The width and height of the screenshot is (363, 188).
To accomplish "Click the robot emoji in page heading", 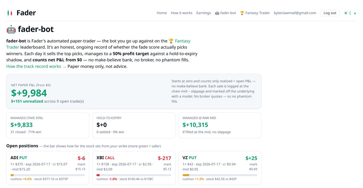I will [11, 29].
